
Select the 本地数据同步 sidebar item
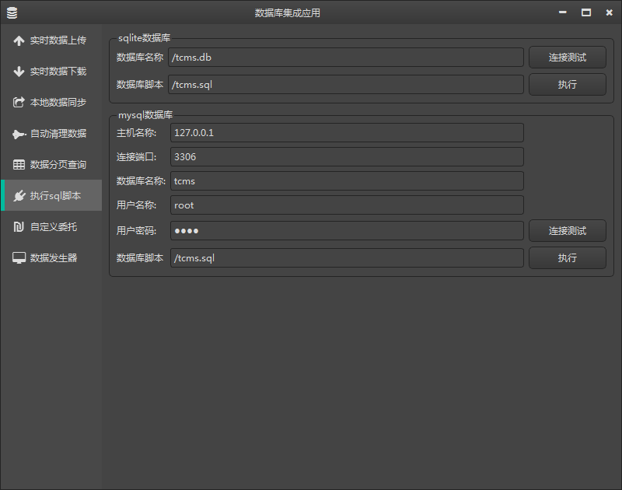pyautogui.click(x=51, y=103)
